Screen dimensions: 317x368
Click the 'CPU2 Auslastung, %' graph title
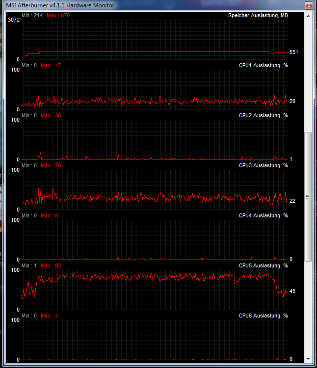[x=264, y=115]
